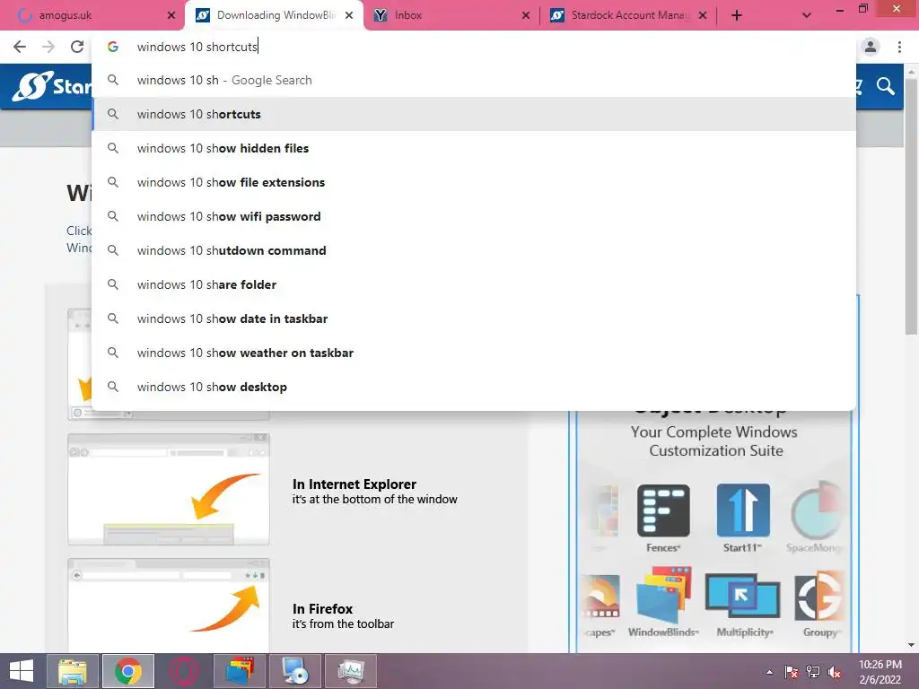Click the Chrome taskbar icon
919x689 pixels.
(128, 671)
